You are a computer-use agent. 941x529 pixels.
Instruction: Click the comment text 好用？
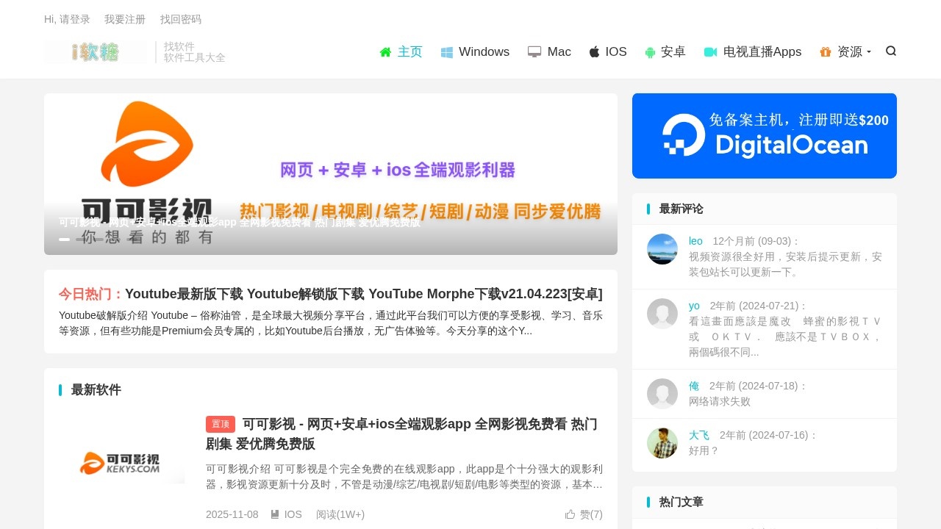704,450
